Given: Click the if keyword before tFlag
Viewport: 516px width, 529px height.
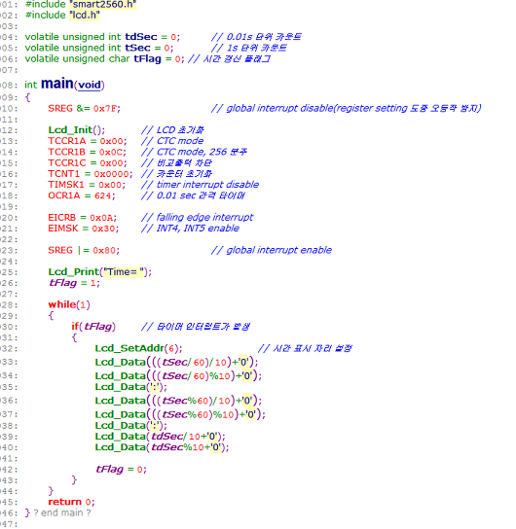Looking at the screenshot, I should tap(75, 326).
